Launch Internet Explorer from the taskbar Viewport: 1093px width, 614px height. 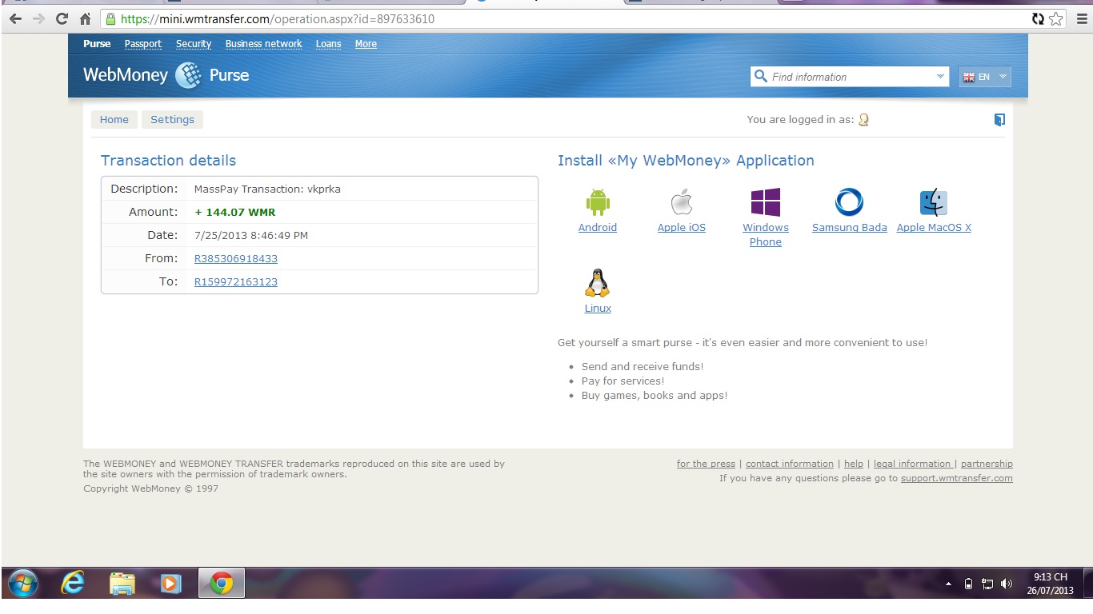tap(73, 584)
